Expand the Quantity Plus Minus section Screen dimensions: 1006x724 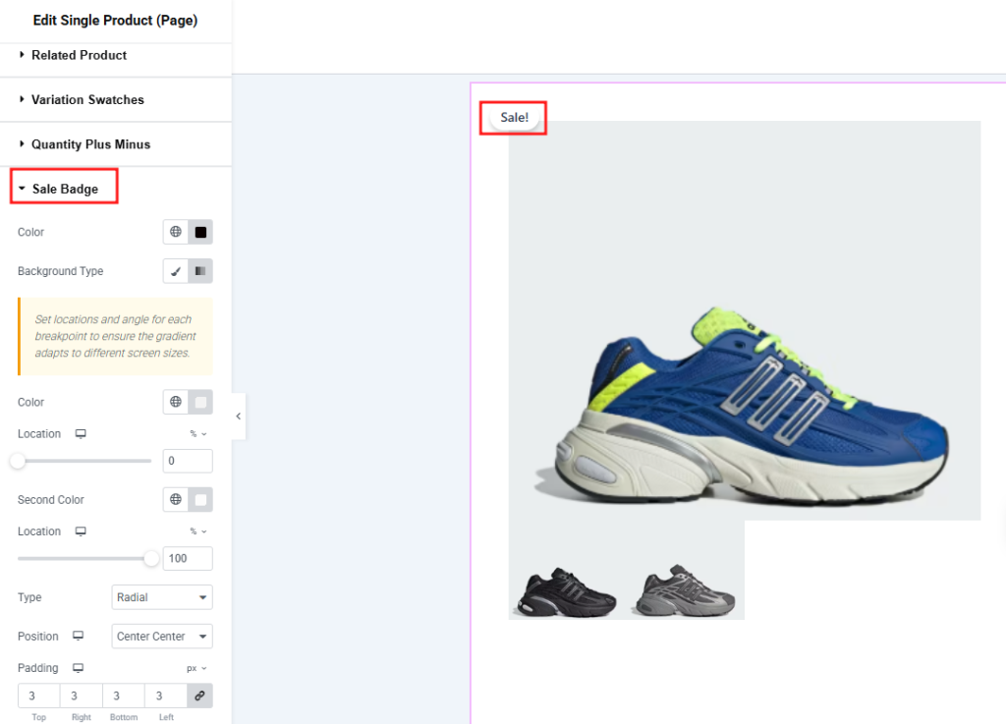[116, 144]
